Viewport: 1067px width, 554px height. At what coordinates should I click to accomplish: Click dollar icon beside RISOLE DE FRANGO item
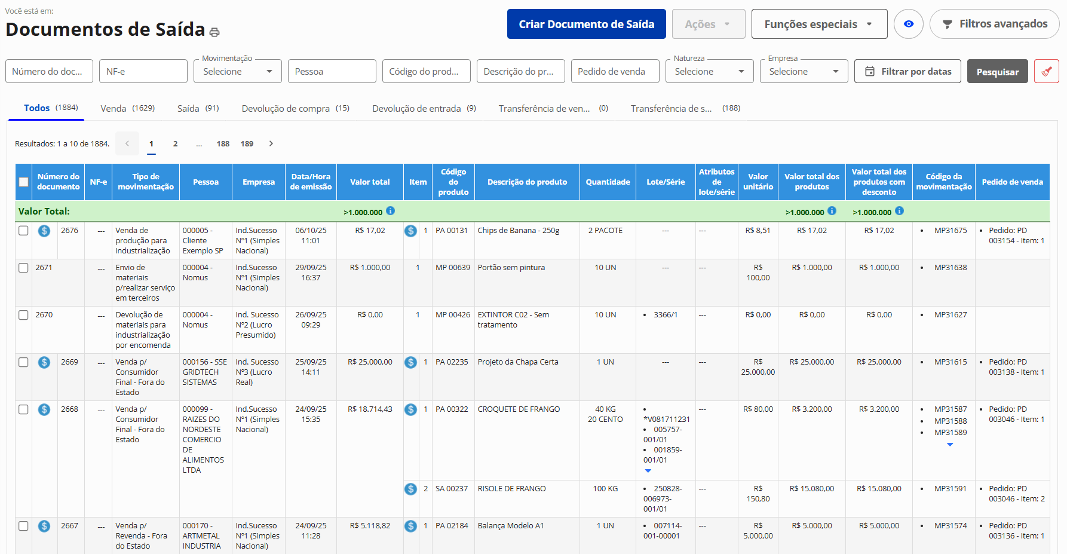[410, 489]
